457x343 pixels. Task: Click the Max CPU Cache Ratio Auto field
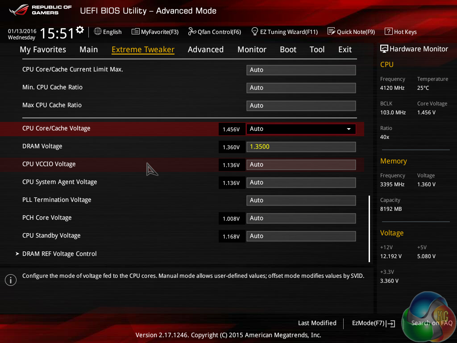(301, 105)
